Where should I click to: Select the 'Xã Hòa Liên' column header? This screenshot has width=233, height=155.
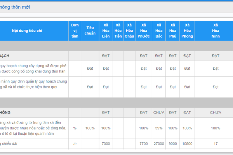[106, 31]
